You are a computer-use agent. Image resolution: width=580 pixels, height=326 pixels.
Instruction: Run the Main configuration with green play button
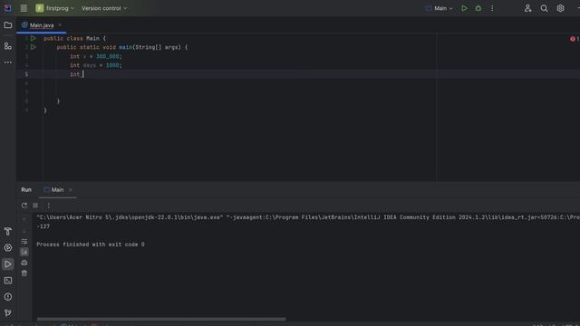(x=464, y=8)
